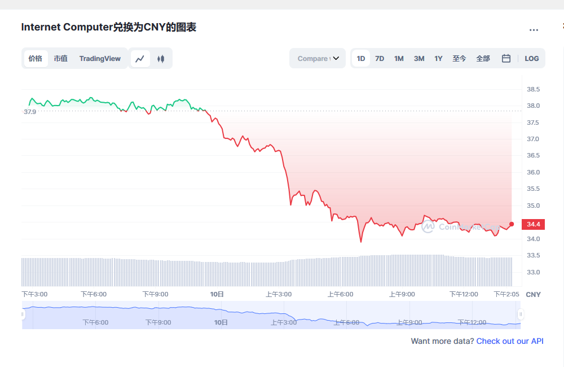Choose the 1D time range
The height and width of the screenshot is (367, 564).
(361, 58)
